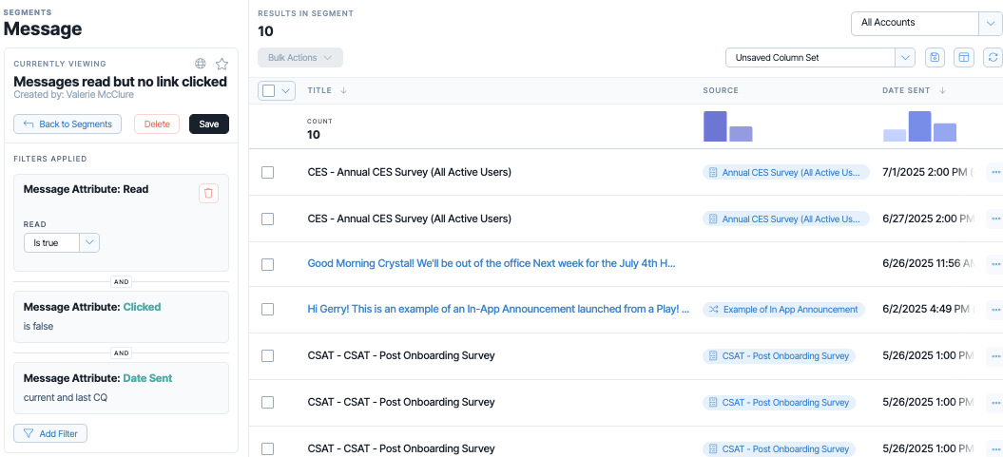Screen dimensions: 1003x457
Task: Click the save column set icon
Action: [935, 58]
